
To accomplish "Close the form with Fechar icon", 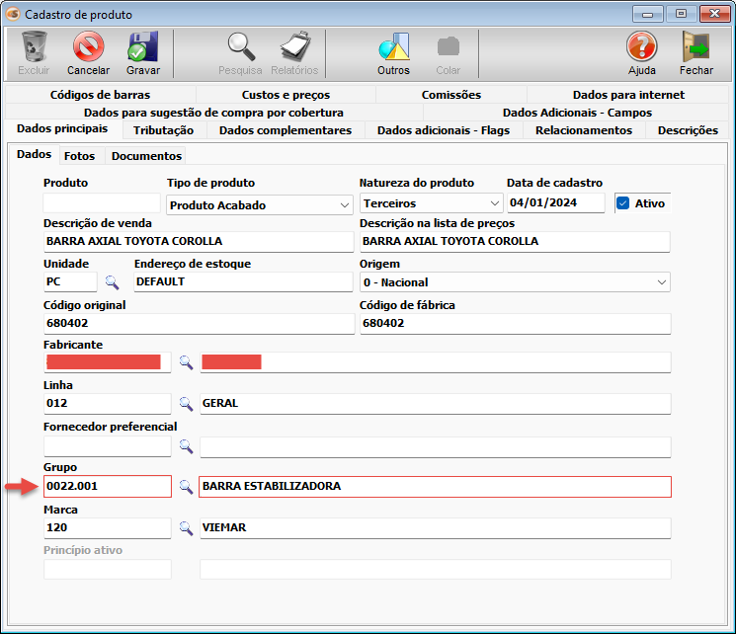I will pos(695,47).
